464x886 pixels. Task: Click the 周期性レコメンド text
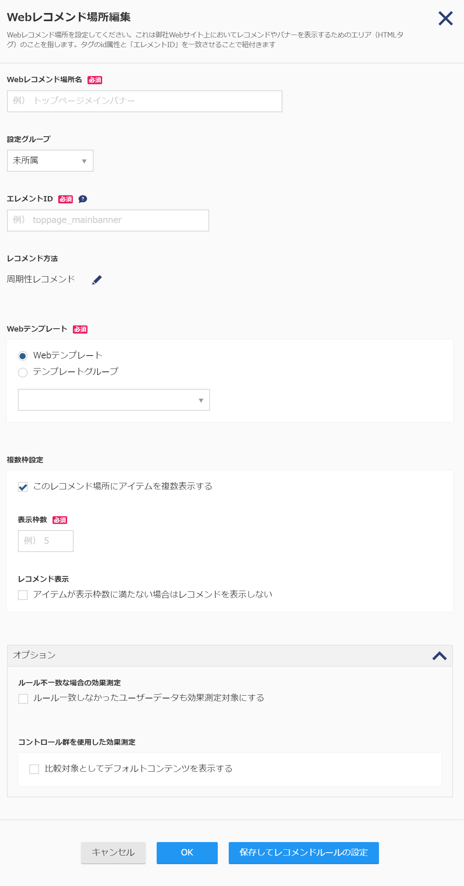pyautogui.click(x=41, y=279)
